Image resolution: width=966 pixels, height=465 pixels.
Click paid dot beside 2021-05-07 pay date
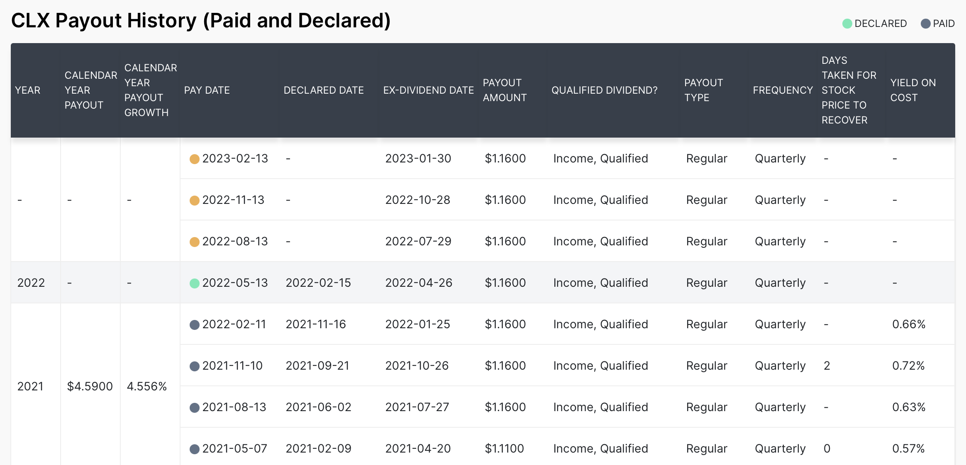tap(194, 449)
